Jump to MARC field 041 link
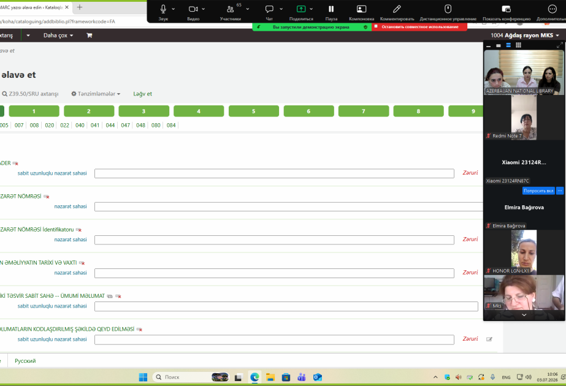566x386 pixels. click(95, 125)
